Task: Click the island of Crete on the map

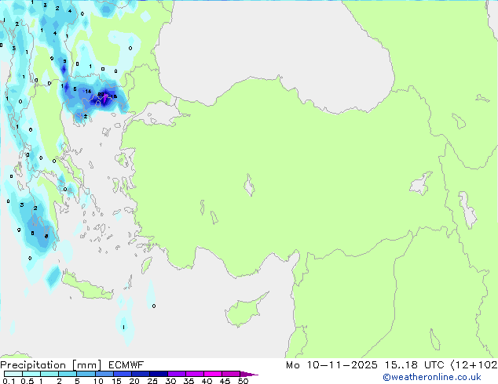Action: click(x=87, y=286)
